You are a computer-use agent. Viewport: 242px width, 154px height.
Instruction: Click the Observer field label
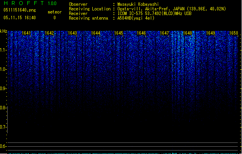pyautogui.click(x=78, y=4)
